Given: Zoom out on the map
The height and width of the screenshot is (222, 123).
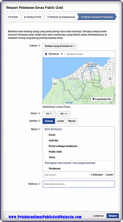Looking at the screenshot, I should (x=110, y=74).
